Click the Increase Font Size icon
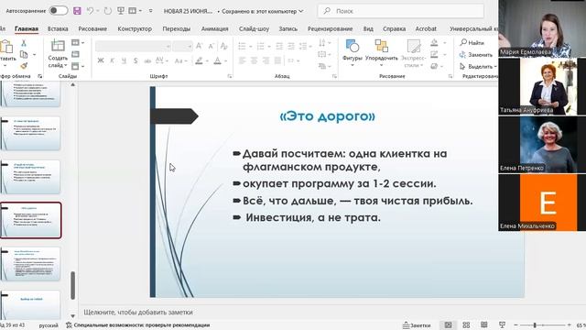The width and height of the screenshot is (586, 330). pyautogui.click(x=200, y=46)
